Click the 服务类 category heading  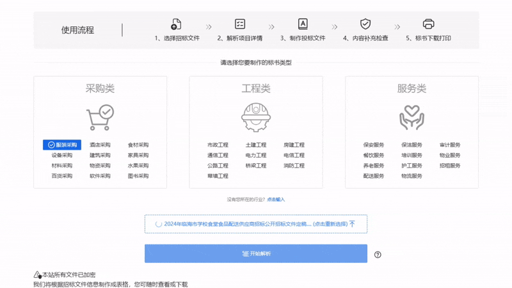click(x=412, y=88)
